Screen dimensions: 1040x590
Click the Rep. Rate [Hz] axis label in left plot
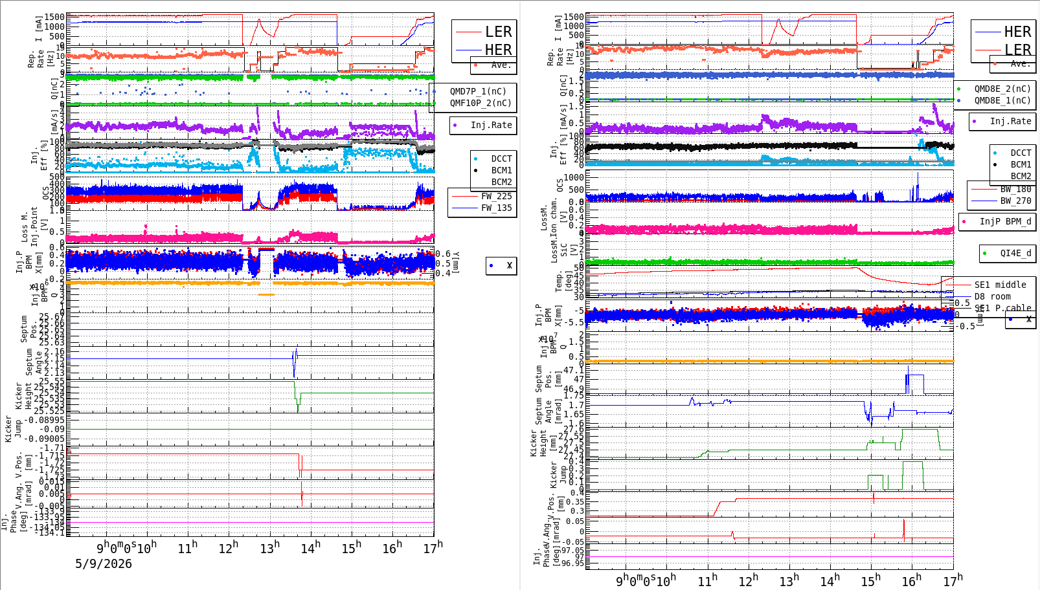pyautogui.click(x=40, y=60)
